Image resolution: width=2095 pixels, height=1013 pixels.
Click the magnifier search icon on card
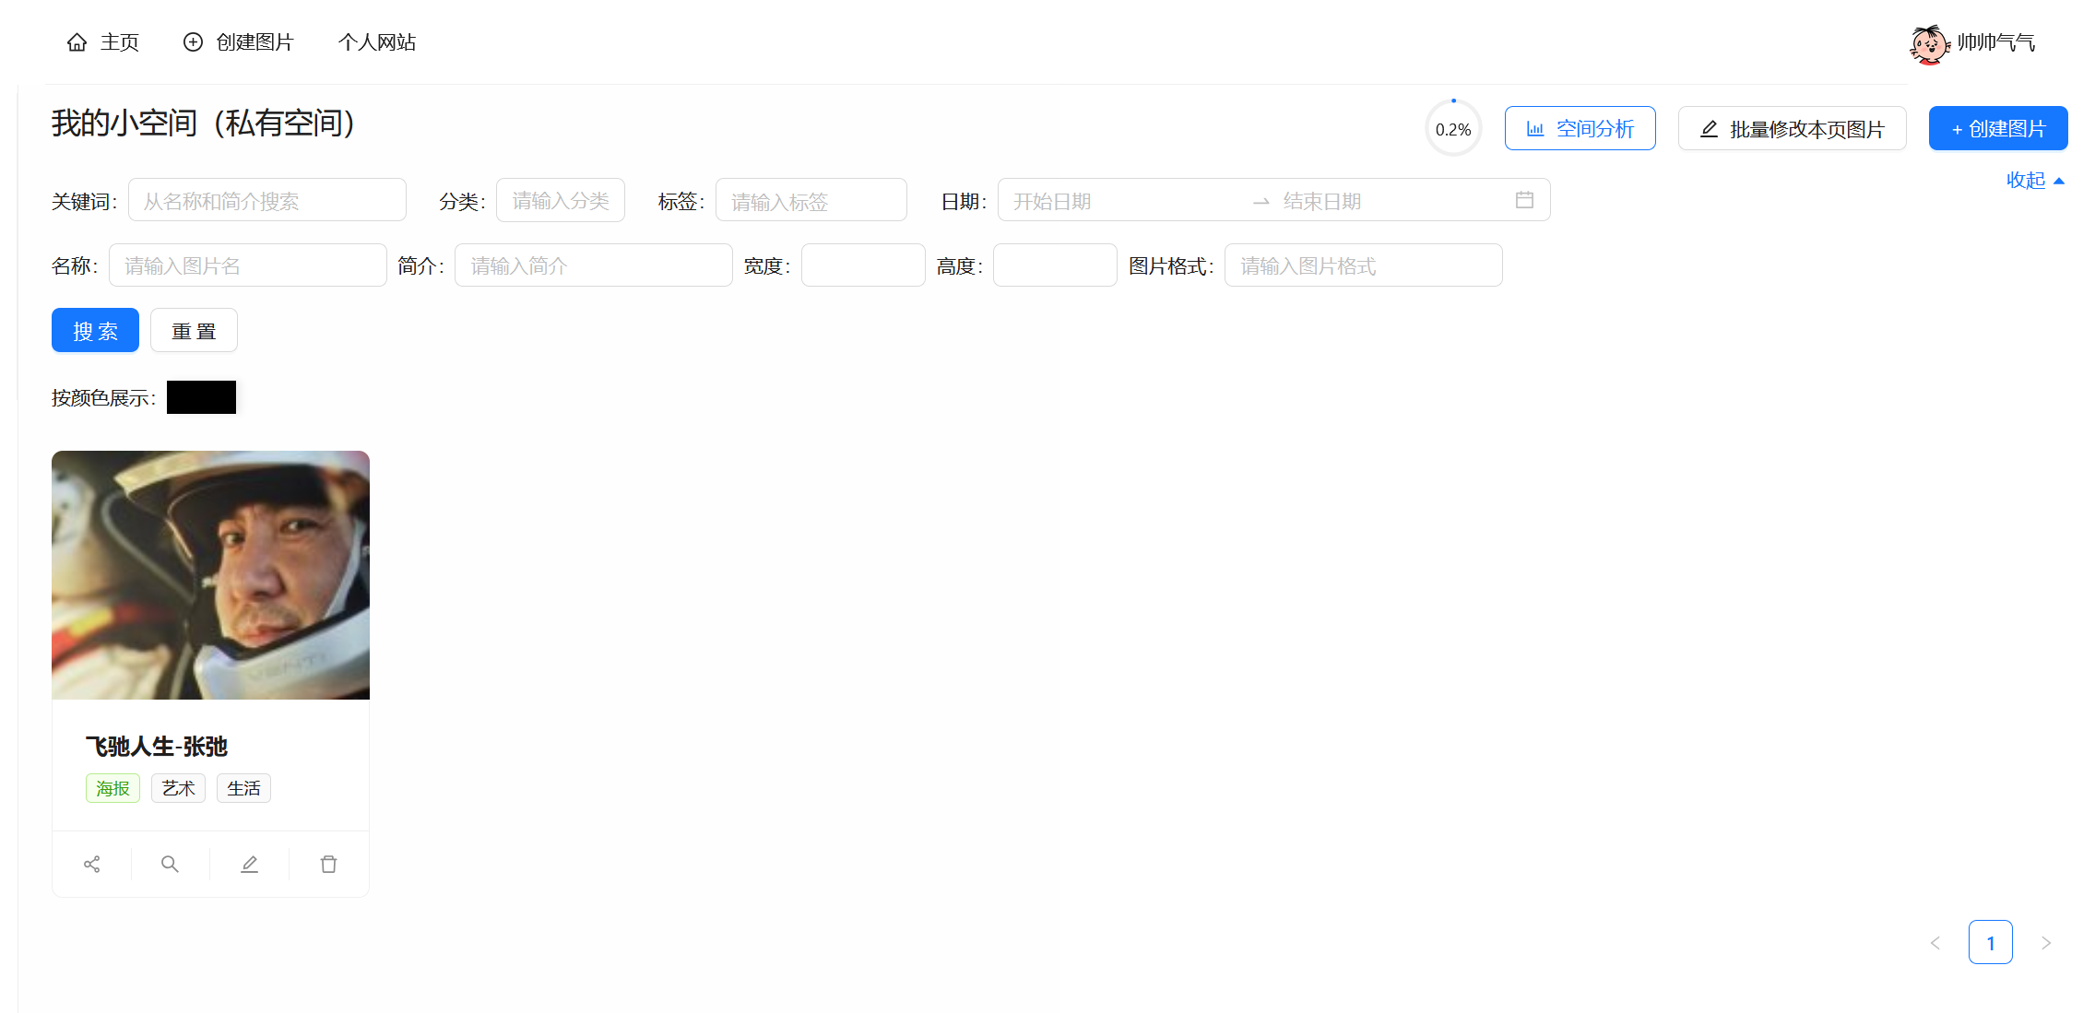click(x=170, y=864)
